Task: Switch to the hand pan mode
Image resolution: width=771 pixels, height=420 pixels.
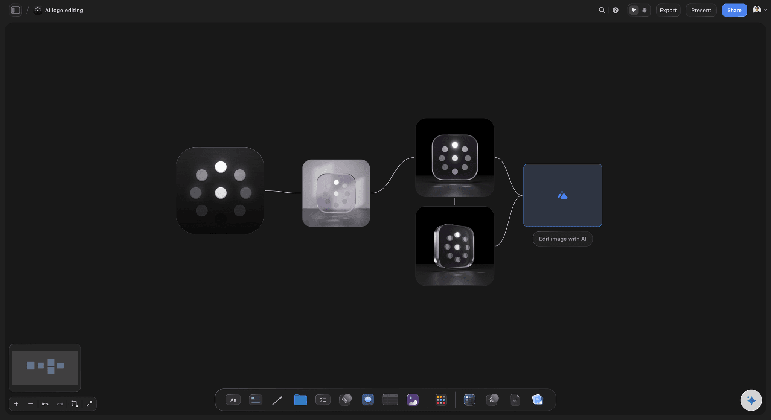Action: 645,10
